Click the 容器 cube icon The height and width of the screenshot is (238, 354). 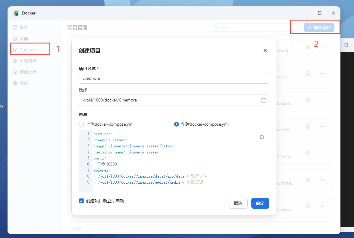[15, 39]
